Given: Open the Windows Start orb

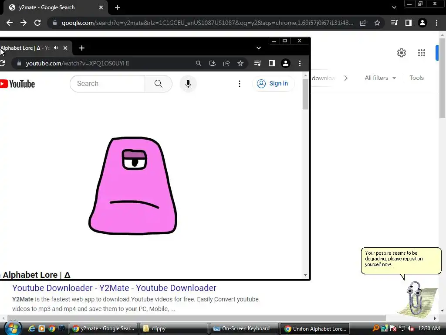Looking at the screenshot, I should point(13,328).
